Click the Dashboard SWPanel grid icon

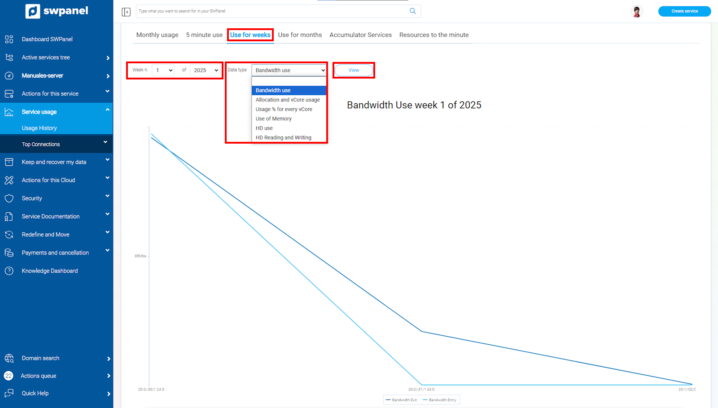pos(9,39)
